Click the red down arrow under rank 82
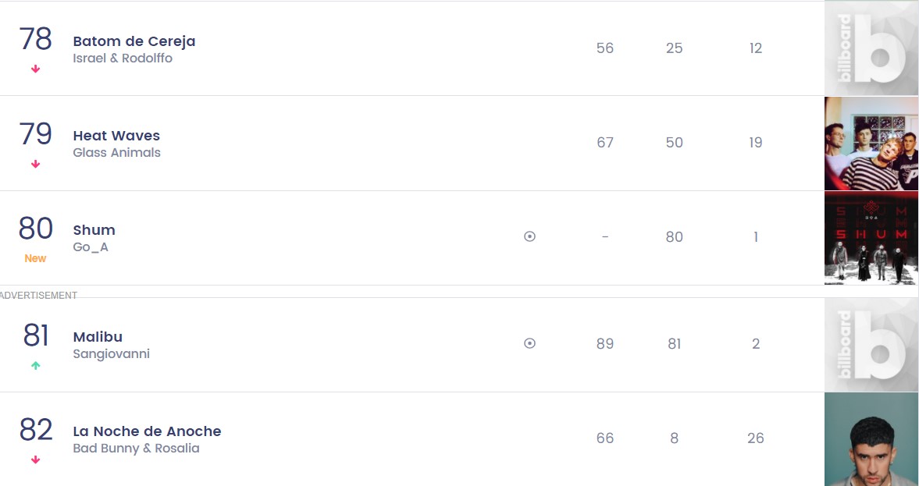 (35, 460)
